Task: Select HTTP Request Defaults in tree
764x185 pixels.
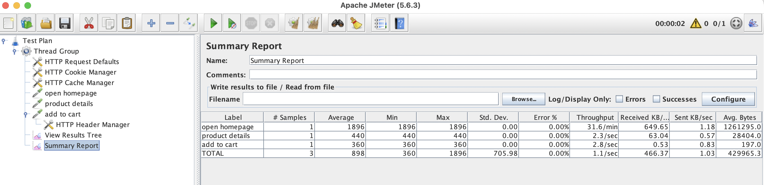Action: (82, 62)
